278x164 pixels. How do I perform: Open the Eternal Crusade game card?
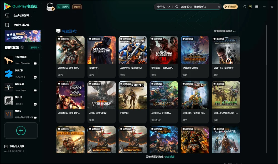(x=70, y=140)
